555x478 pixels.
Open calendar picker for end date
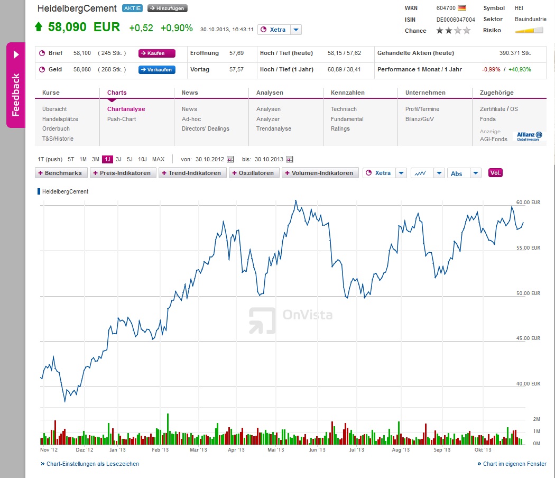[x=290, y=159]
